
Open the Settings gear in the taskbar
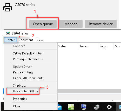pos(109,107)
